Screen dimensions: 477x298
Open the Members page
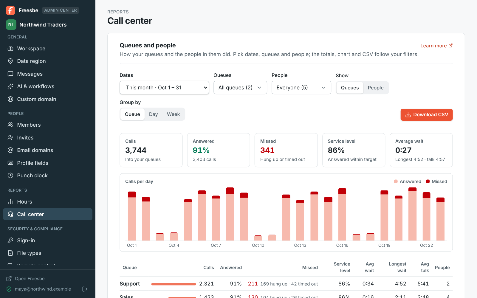pos(48,125)
